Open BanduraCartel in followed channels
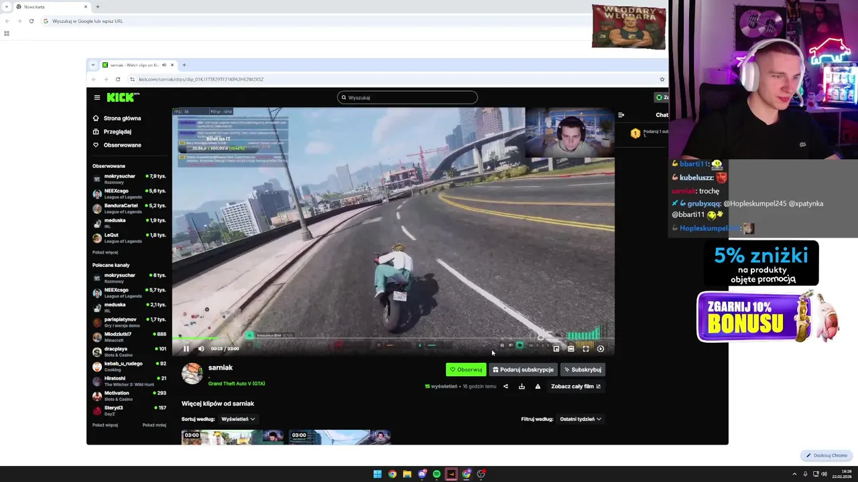Screen dimensions: 858x482 [129, 208]
